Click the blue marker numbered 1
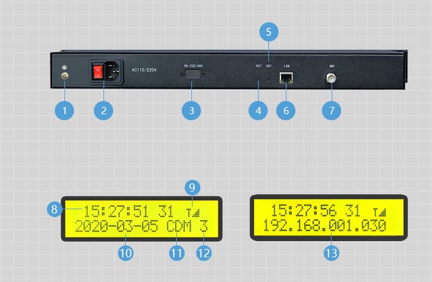 (x=64, y=111)
